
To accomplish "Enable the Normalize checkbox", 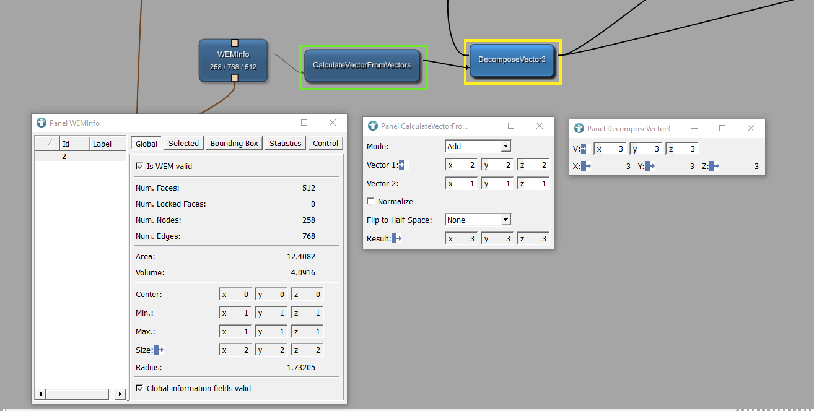I will 371,202.
